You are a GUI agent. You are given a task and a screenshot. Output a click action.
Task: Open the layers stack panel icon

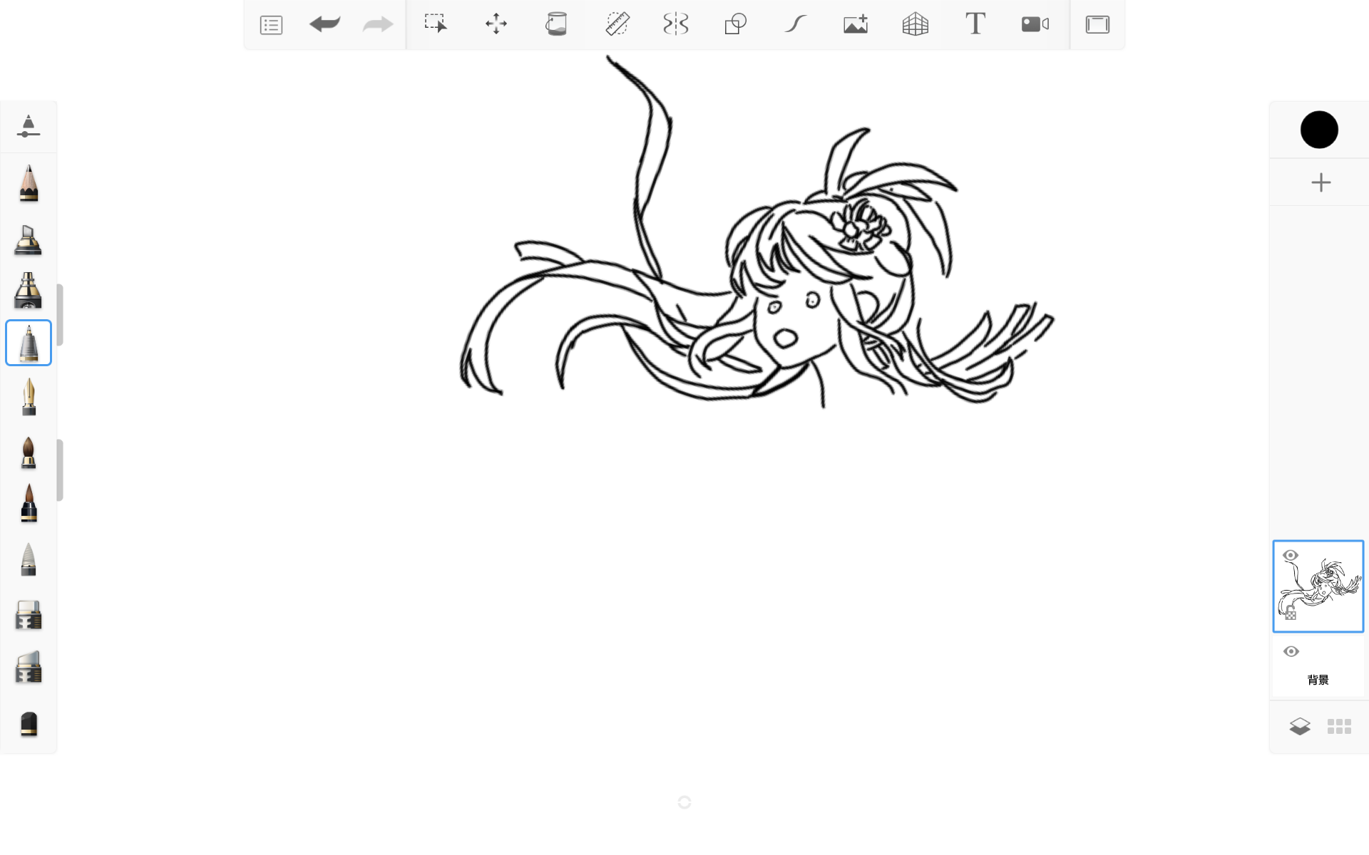coord(1300,727)
